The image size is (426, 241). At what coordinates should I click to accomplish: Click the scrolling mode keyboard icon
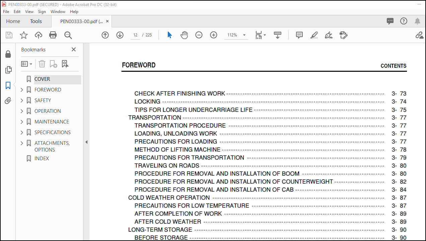point(278,35)
